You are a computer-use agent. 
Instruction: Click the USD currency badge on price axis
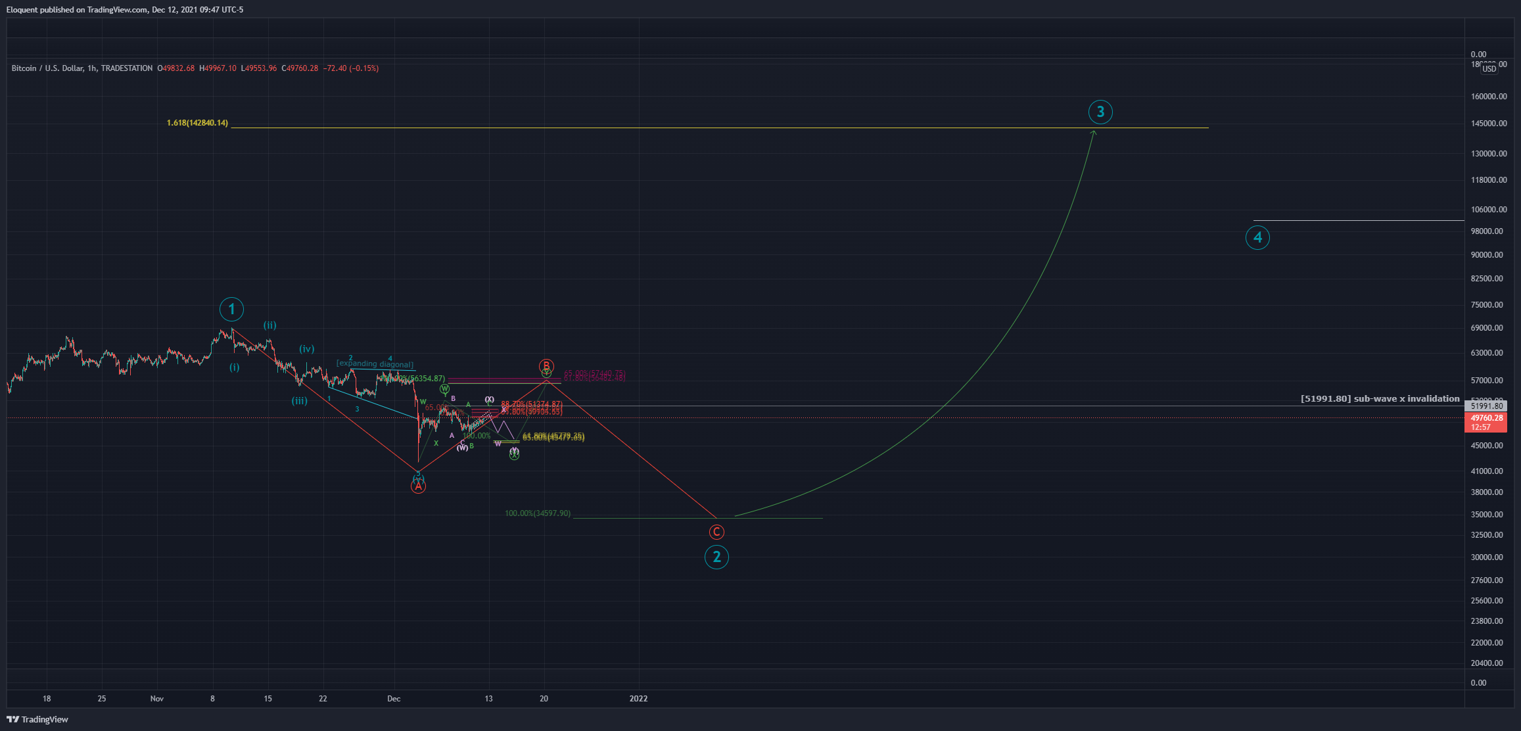[1489, 69]
